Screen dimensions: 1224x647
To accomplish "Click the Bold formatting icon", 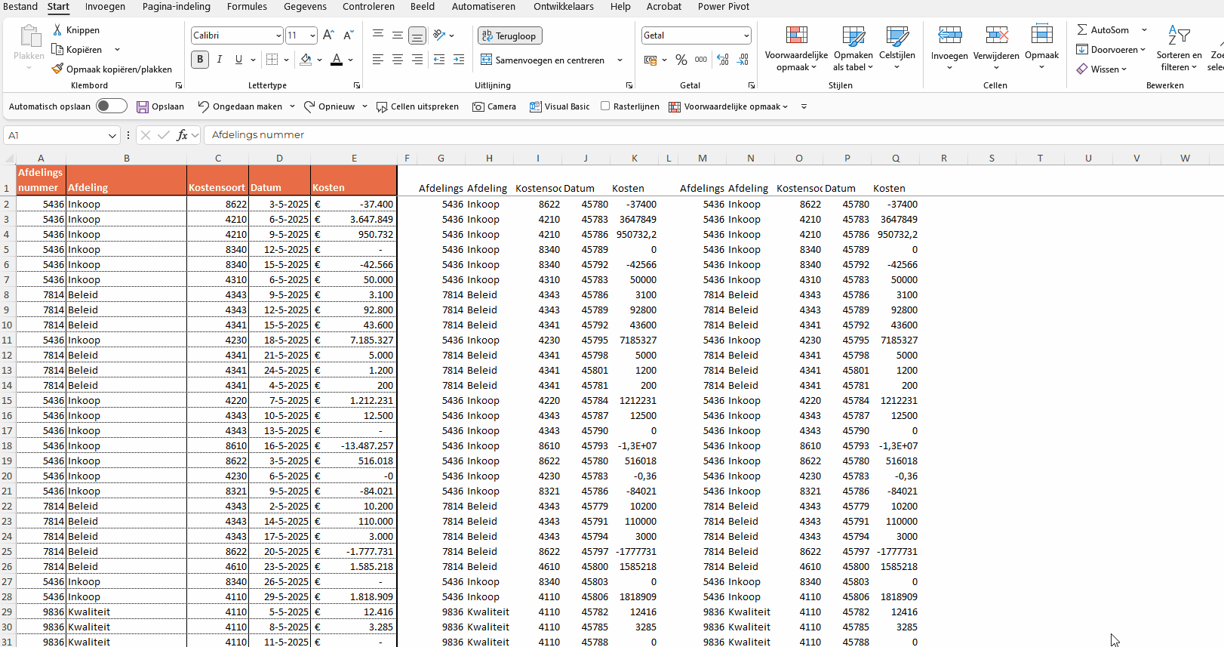I will point(200,60).
